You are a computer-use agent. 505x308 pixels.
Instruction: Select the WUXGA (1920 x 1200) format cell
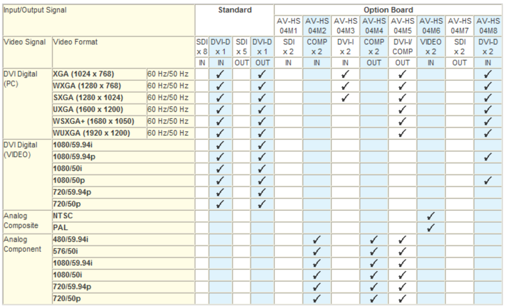pyautogui.click(x=99, y=133)
